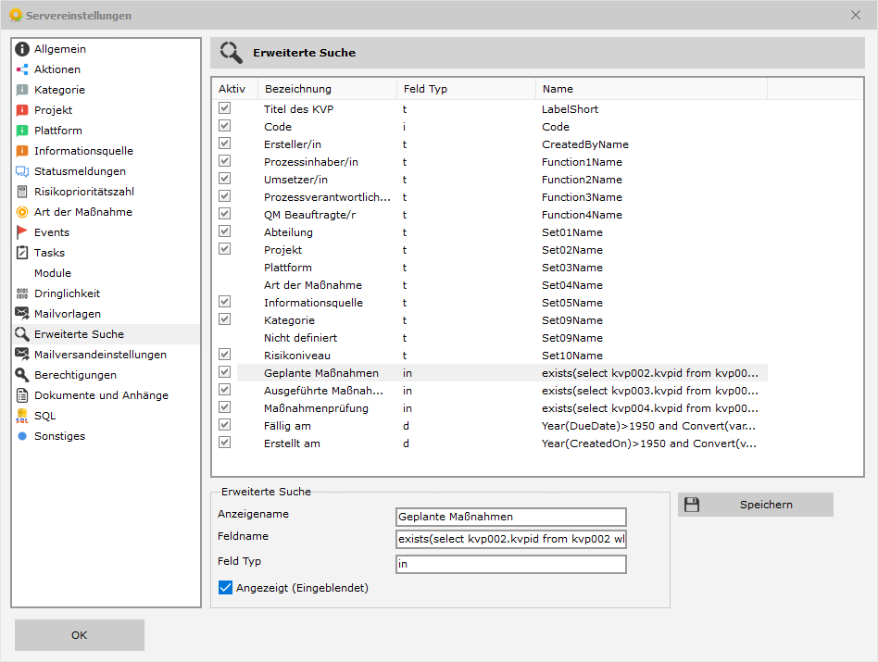Toggle Aktiv checkbox for Abteilung row
Screen dimensions: 878x662
tap(224, 231)
